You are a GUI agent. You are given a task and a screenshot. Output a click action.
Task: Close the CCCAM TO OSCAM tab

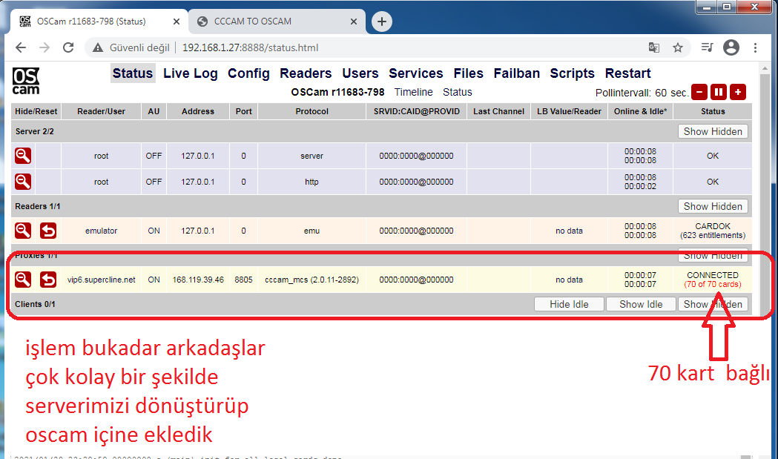(353, 22)
